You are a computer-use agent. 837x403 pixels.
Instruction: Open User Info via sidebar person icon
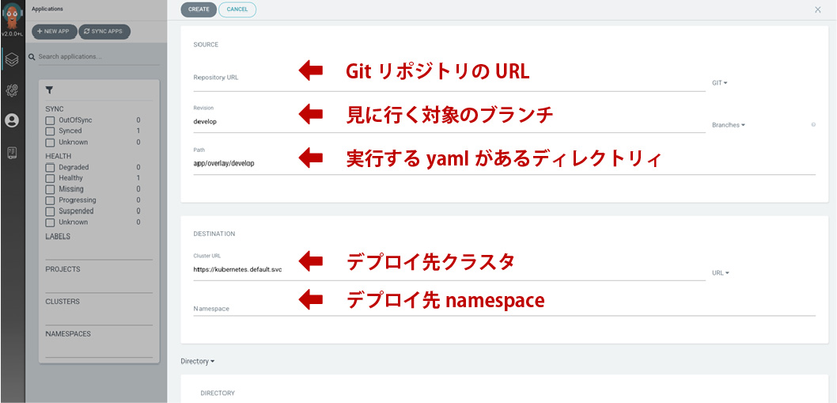pyautogui.click(x=12, y=120)
